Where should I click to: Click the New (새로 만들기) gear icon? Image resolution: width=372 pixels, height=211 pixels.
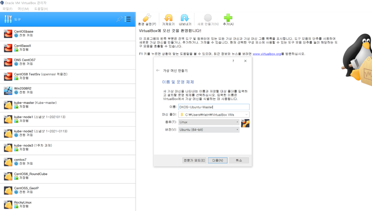point(208,18)
